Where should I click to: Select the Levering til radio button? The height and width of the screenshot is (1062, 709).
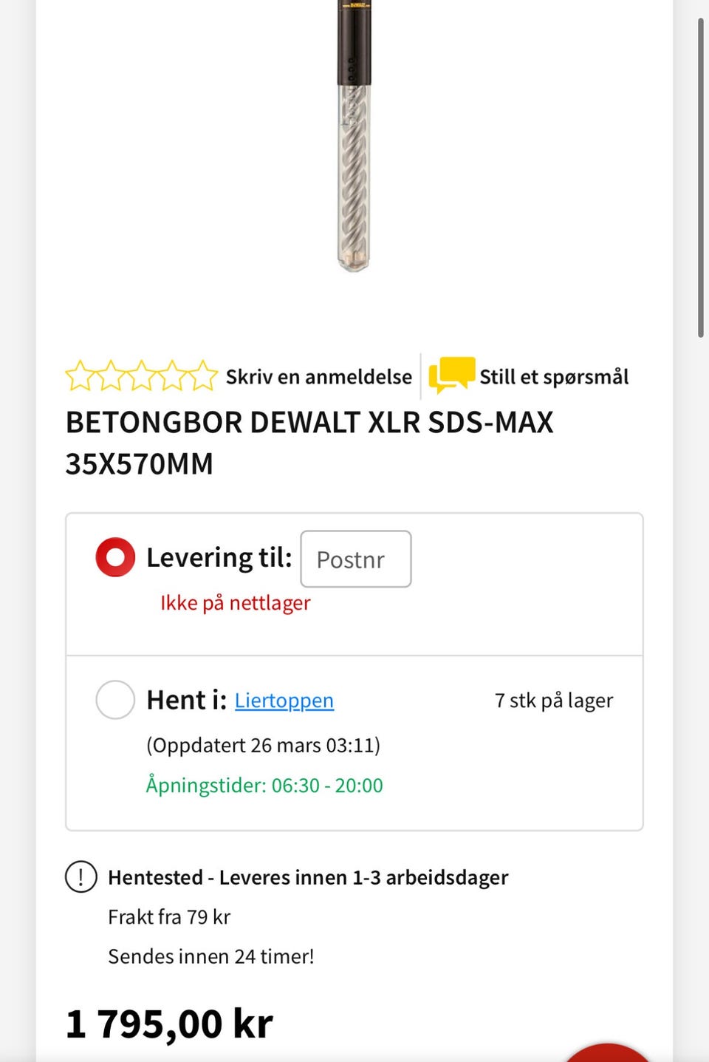pyautogui.click(x=115, y=557)
